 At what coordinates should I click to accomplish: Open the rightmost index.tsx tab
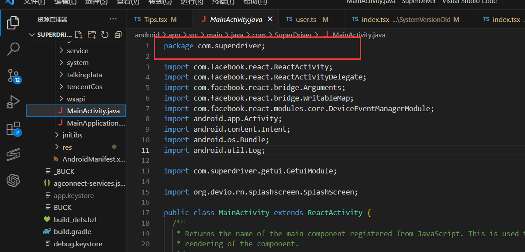pos(500,19)
